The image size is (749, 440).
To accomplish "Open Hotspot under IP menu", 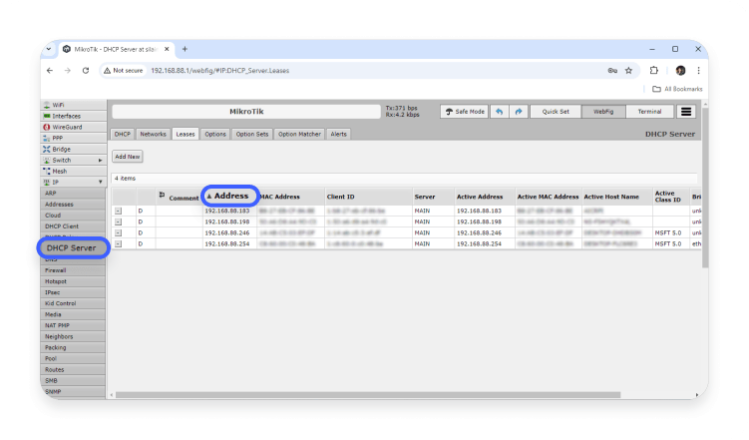I will tap(73, 281).
